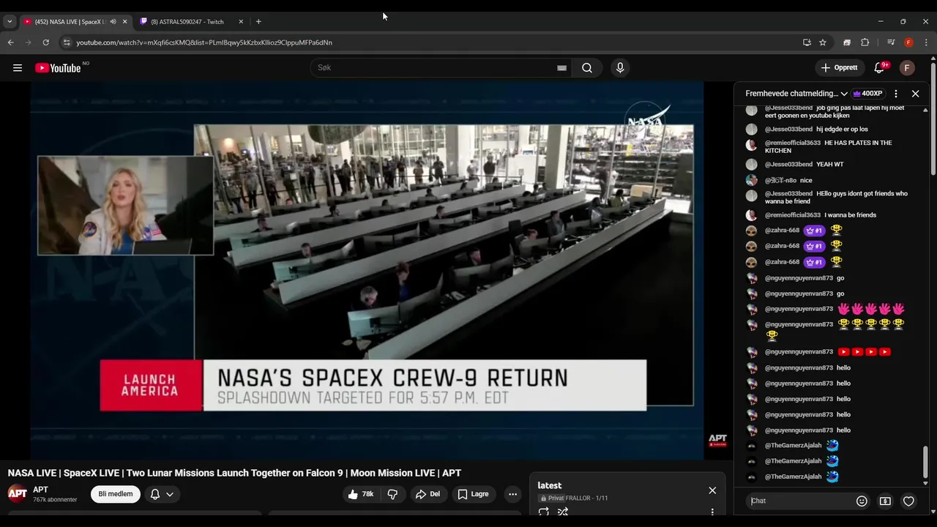Image resolution: width=937 pixels, height=527 pixels.
Task: Click the 'Bli medlem' join button
Action: tap(116, 494)
